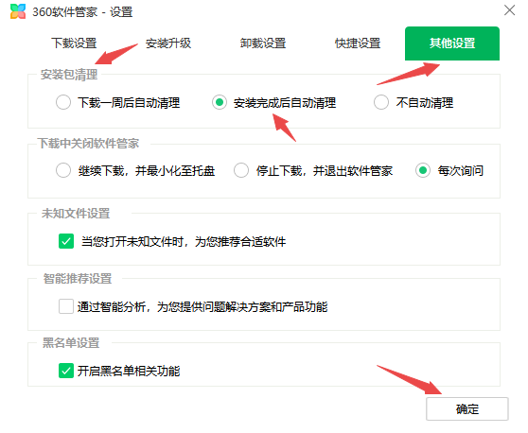The height and width of the screenshot is (433, 528).
Task: Click the 黑名单设置 section label
Action: [x=71, y=343]
